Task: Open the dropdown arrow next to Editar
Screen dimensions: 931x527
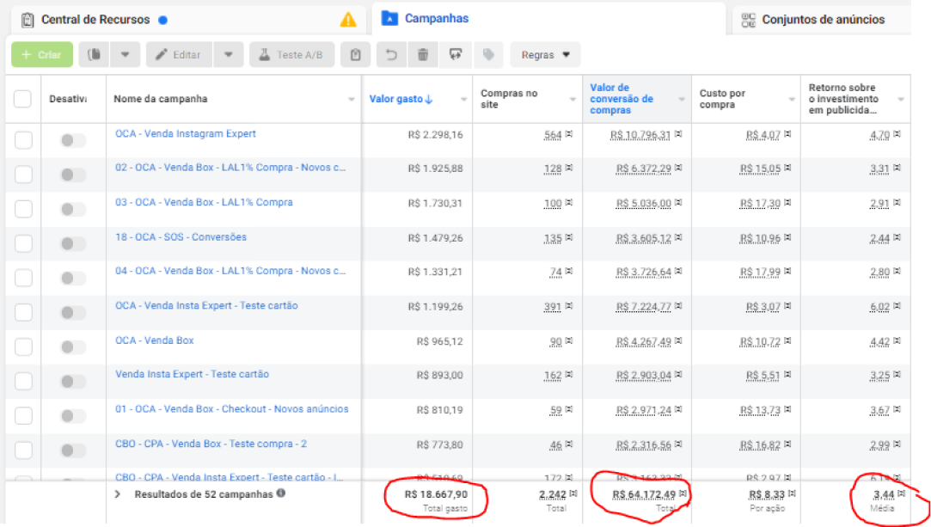Action: point(228,55)
